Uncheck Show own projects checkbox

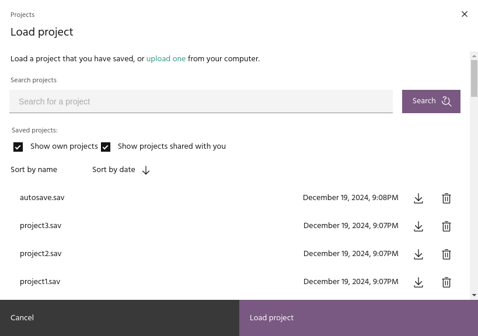18,147
